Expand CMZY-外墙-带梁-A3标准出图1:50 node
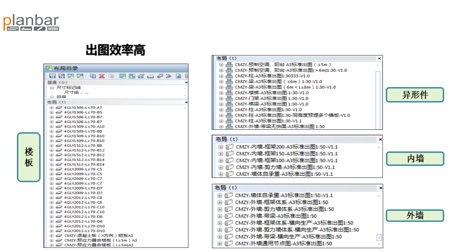Screen dimensions: 465x251 click(x=220, y=216)
